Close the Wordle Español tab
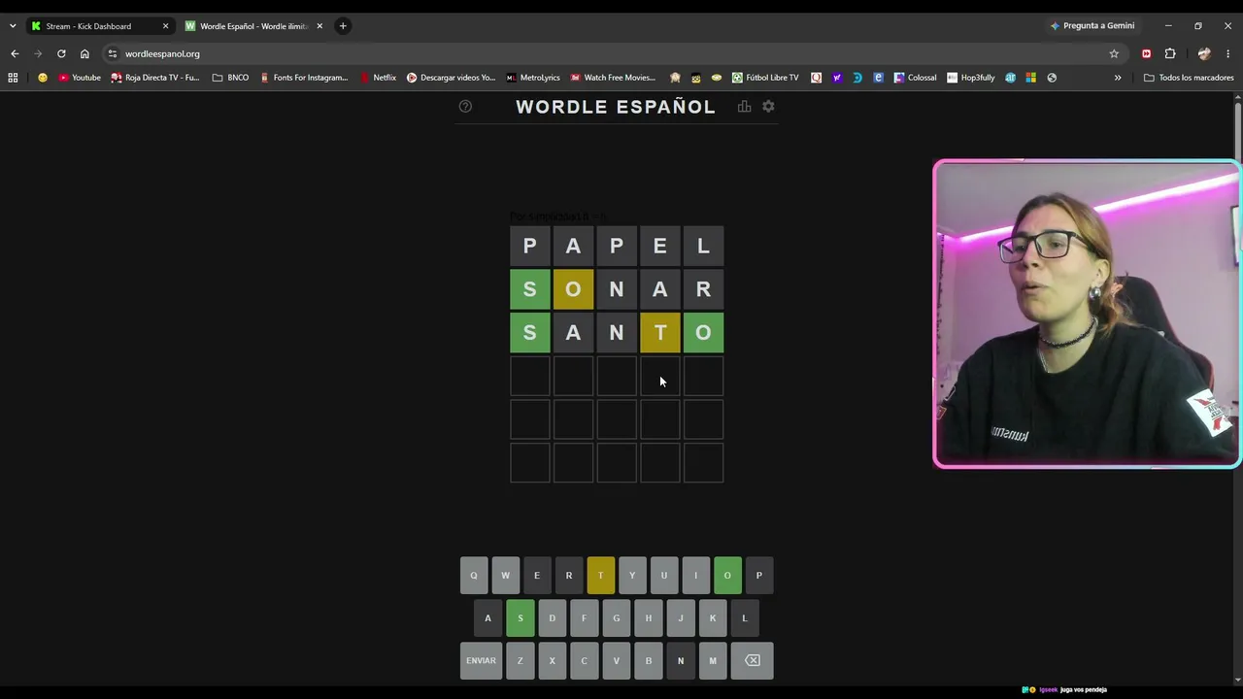Image resolution: width=1243 pixels, height=699 pixels. pos(319,26)
